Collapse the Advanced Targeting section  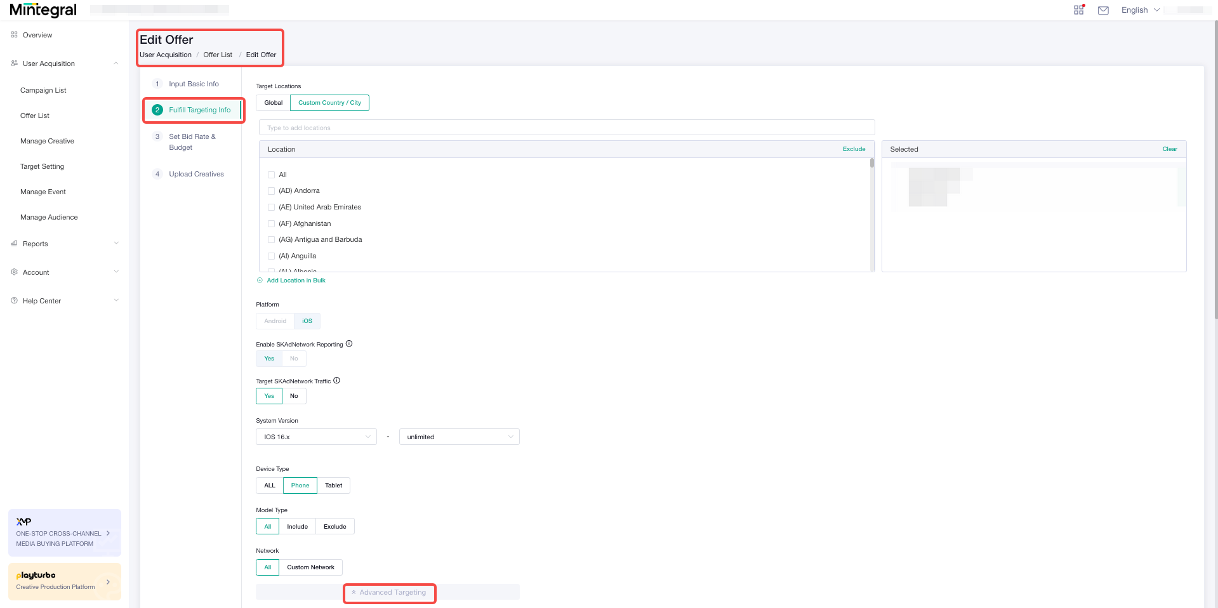[x=389, y=592]
